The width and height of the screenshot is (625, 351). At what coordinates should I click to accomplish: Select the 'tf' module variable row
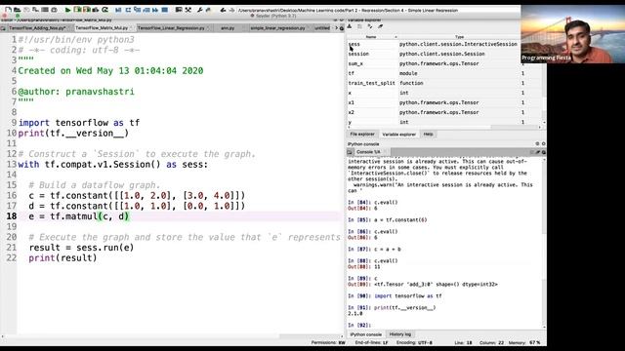[444, 73]
